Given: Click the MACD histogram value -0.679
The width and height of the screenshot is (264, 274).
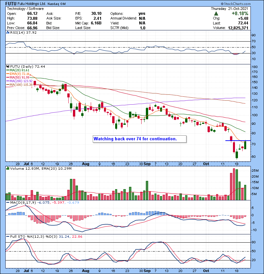Looking at the screenshot, I should pos(73,203).
